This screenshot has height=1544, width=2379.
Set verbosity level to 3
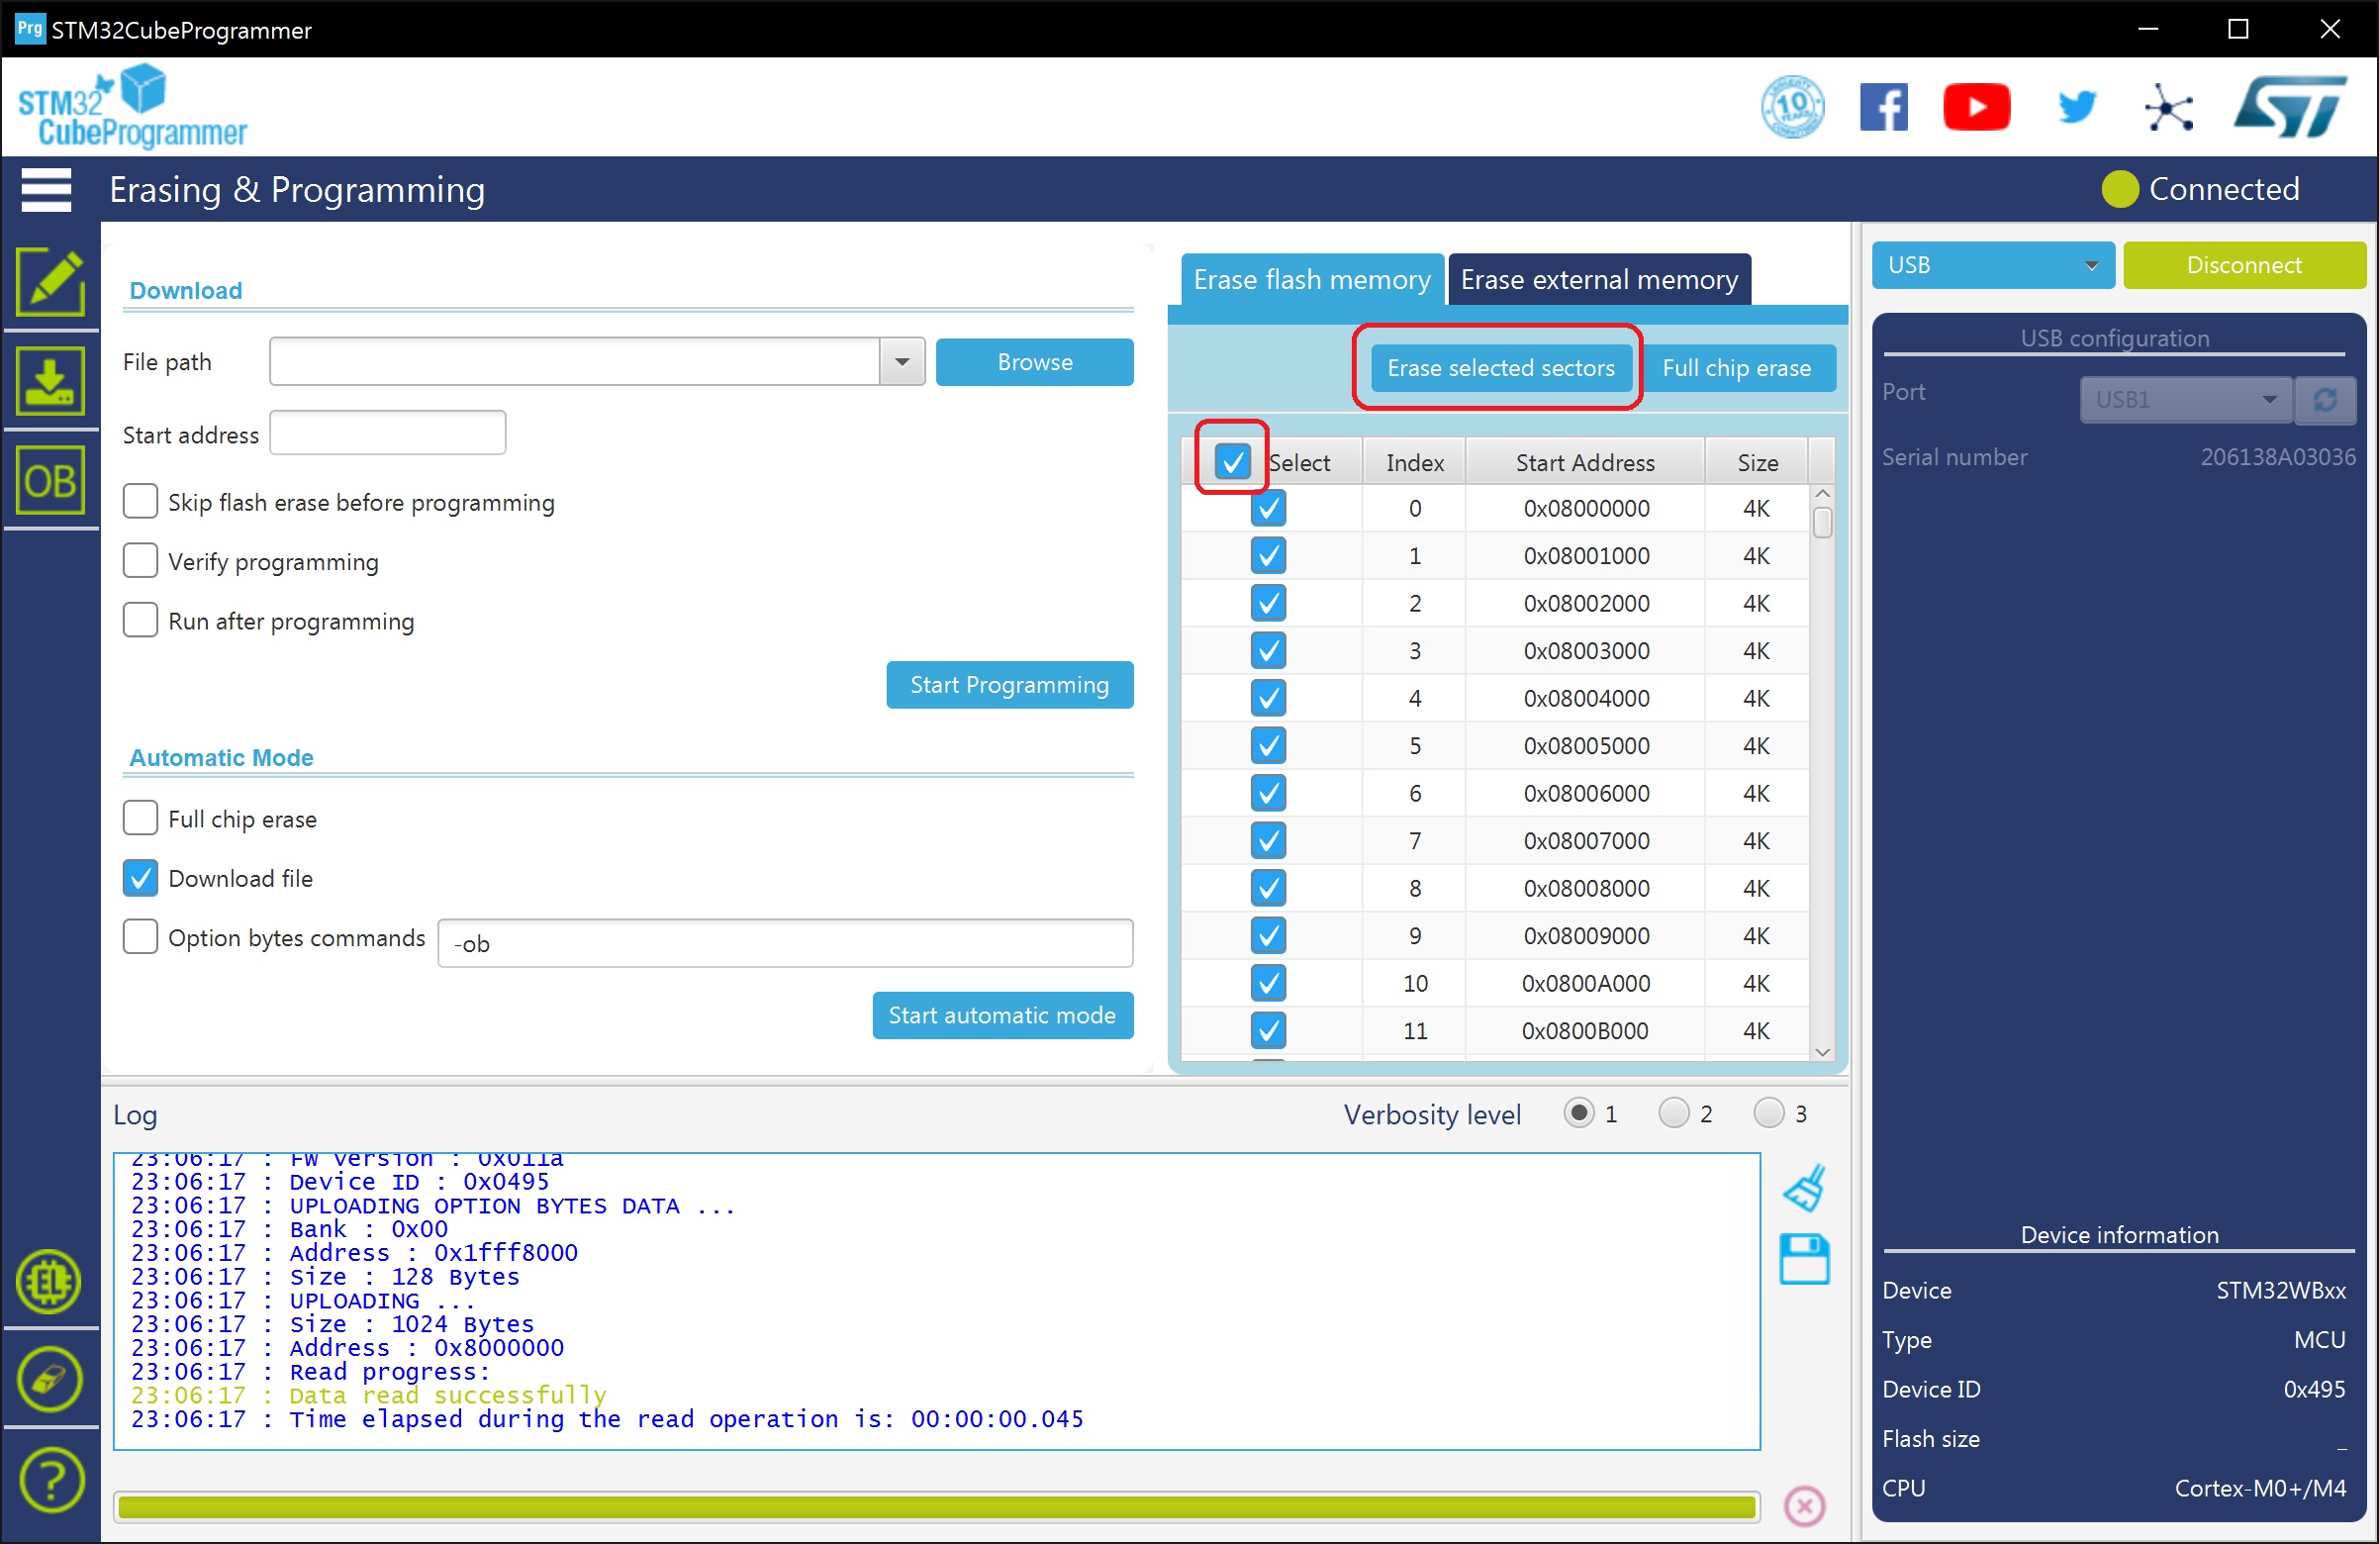click(1768, 1113)
